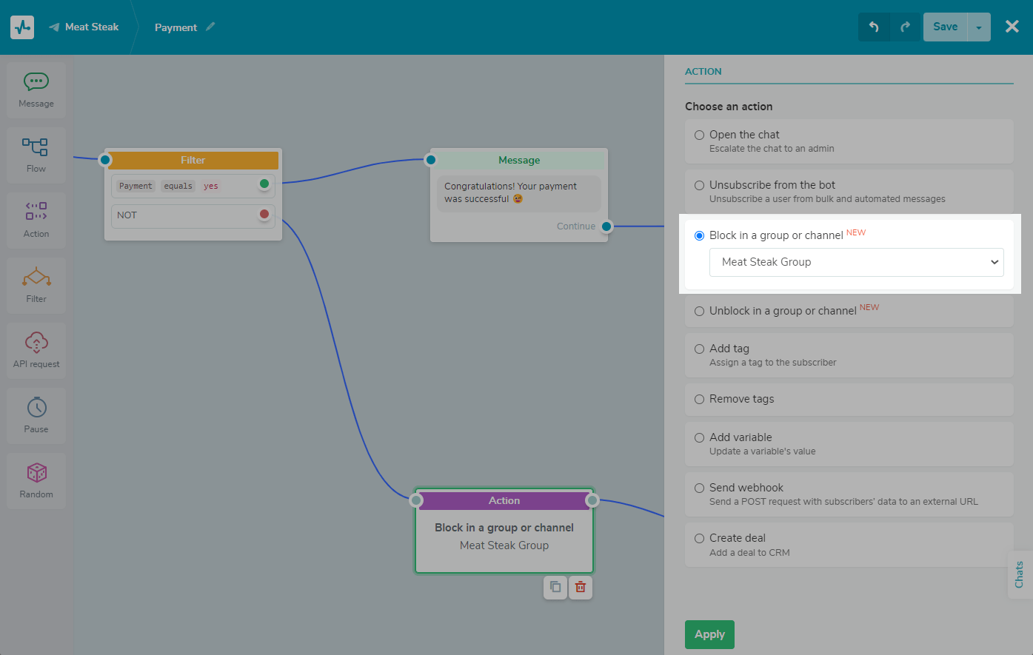Screen dimensions: 1033x655
Task: Select the Open the chat radio option
Action: (699, 135)
